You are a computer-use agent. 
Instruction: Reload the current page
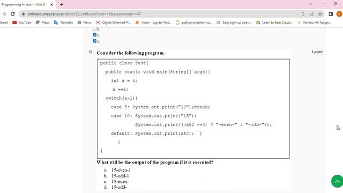click(x=13, y=14)
